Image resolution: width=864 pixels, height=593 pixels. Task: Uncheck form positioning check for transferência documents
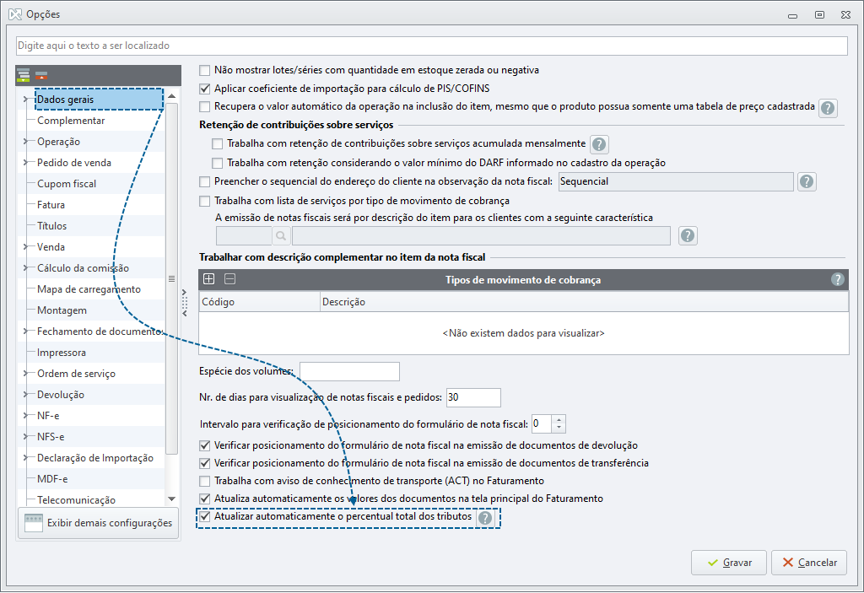tap(204, 463)
